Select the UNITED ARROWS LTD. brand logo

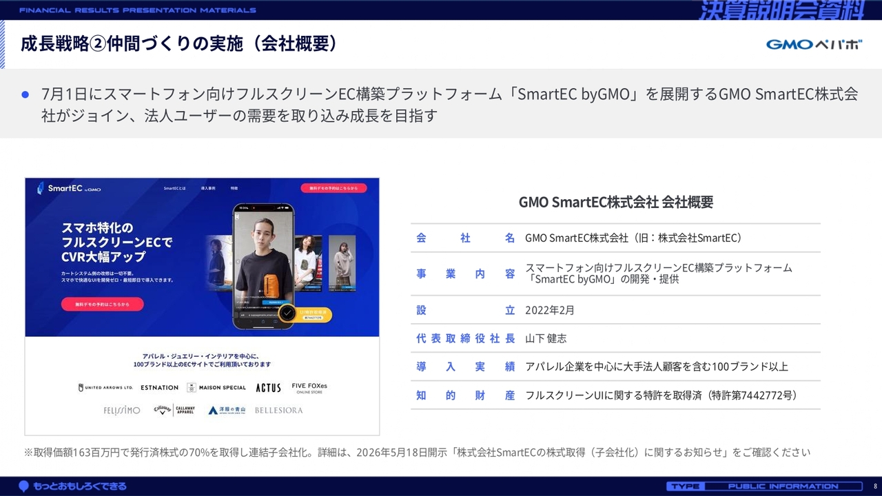(x=105, y=388)
